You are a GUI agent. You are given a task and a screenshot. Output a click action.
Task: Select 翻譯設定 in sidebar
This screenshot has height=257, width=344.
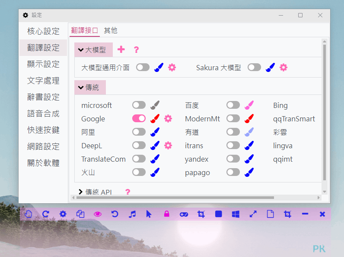coord(43,48)
